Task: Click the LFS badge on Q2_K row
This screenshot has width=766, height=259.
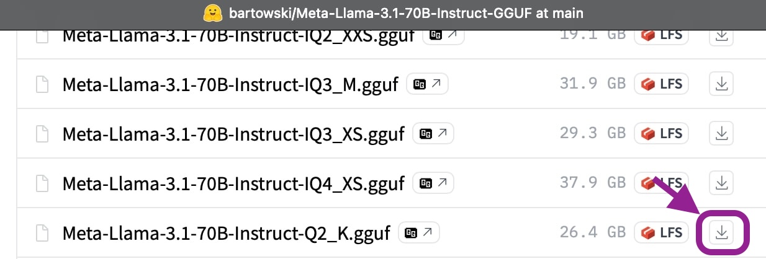Action: pyautogui.click(x=662, y=232)
